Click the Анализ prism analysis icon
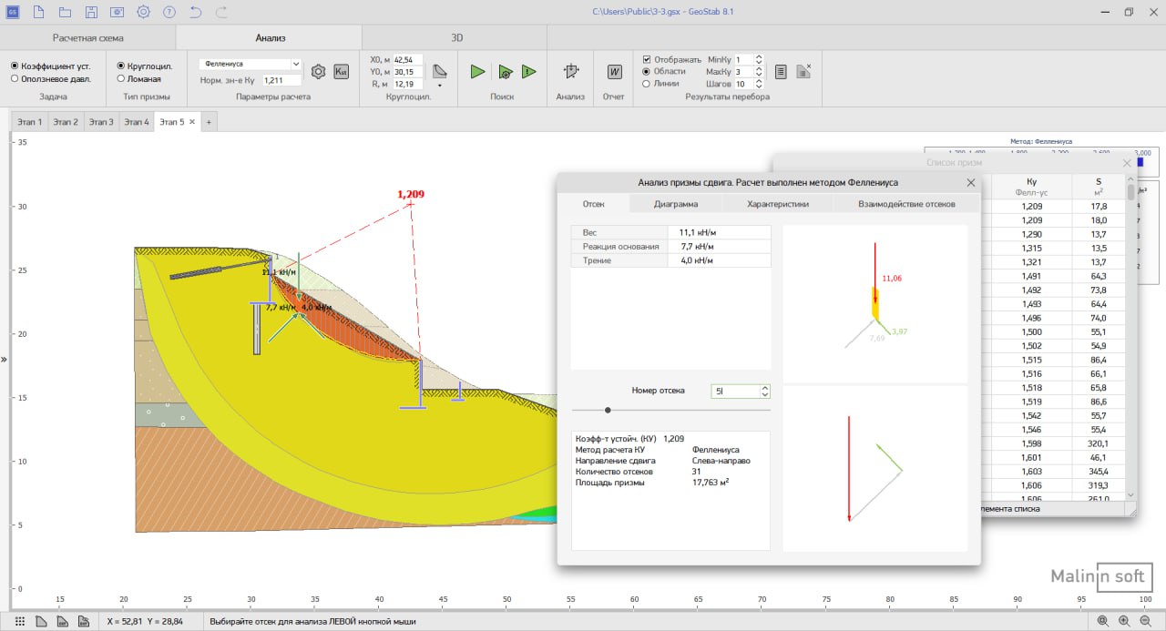Screen dimensions: 1166x631 (571, 72)
